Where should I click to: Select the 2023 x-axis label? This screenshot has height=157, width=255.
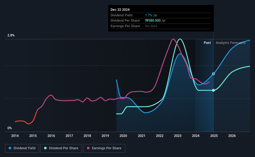pos(178,136)
